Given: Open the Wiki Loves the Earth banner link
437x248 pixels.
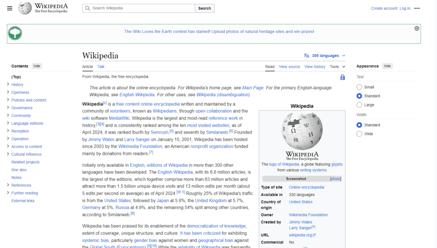Looking at the screenshot, I should 219,31.
